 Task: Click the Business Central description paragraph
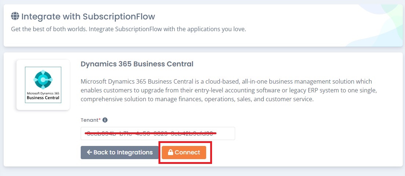point(226,90)
